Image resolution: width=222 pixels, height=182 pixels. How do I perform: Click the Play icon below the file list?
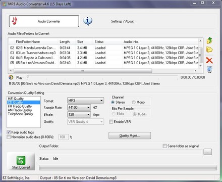11,77
